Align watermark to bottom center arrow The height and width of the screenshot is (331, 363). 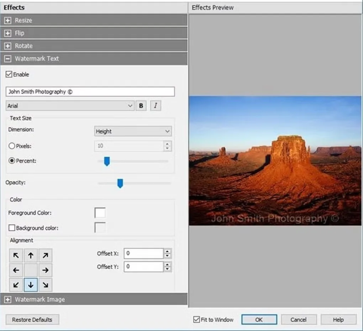point(31,285)
